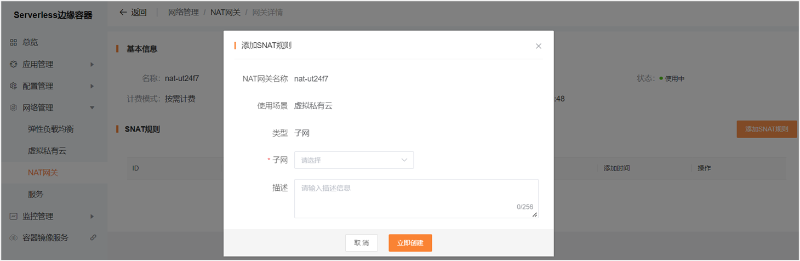Click the SNAT规则 section heading
800x261 pixels.
[x=142, y=129]
